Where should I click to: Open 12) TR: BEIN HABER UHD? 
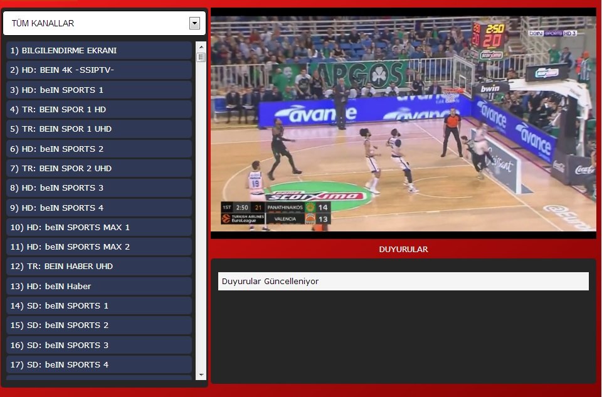99,267
